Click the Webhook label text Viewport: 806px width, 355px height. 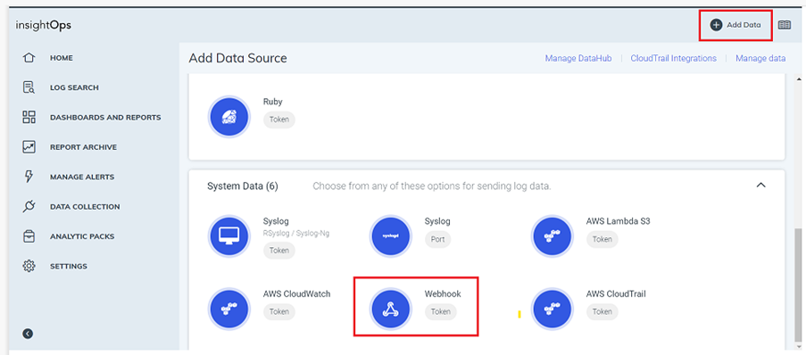tap(443, 294)
